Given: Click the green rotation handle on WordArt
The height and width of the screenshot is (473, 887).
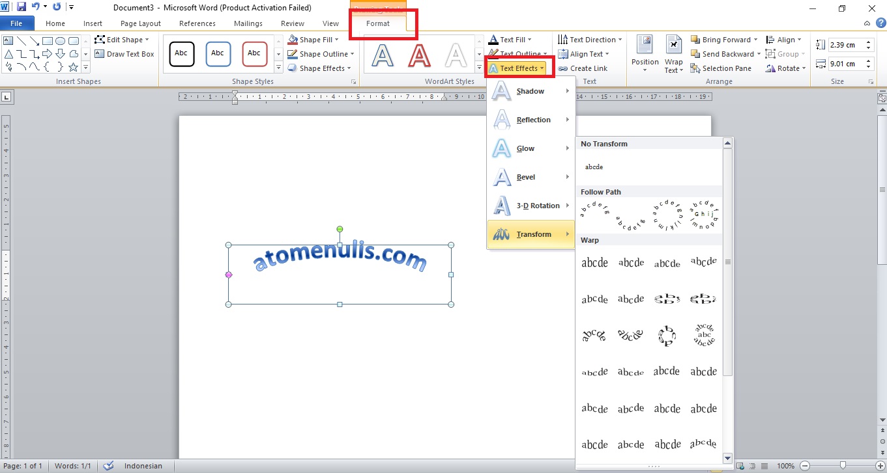Looking at the screenshot, I should [340, 229].
